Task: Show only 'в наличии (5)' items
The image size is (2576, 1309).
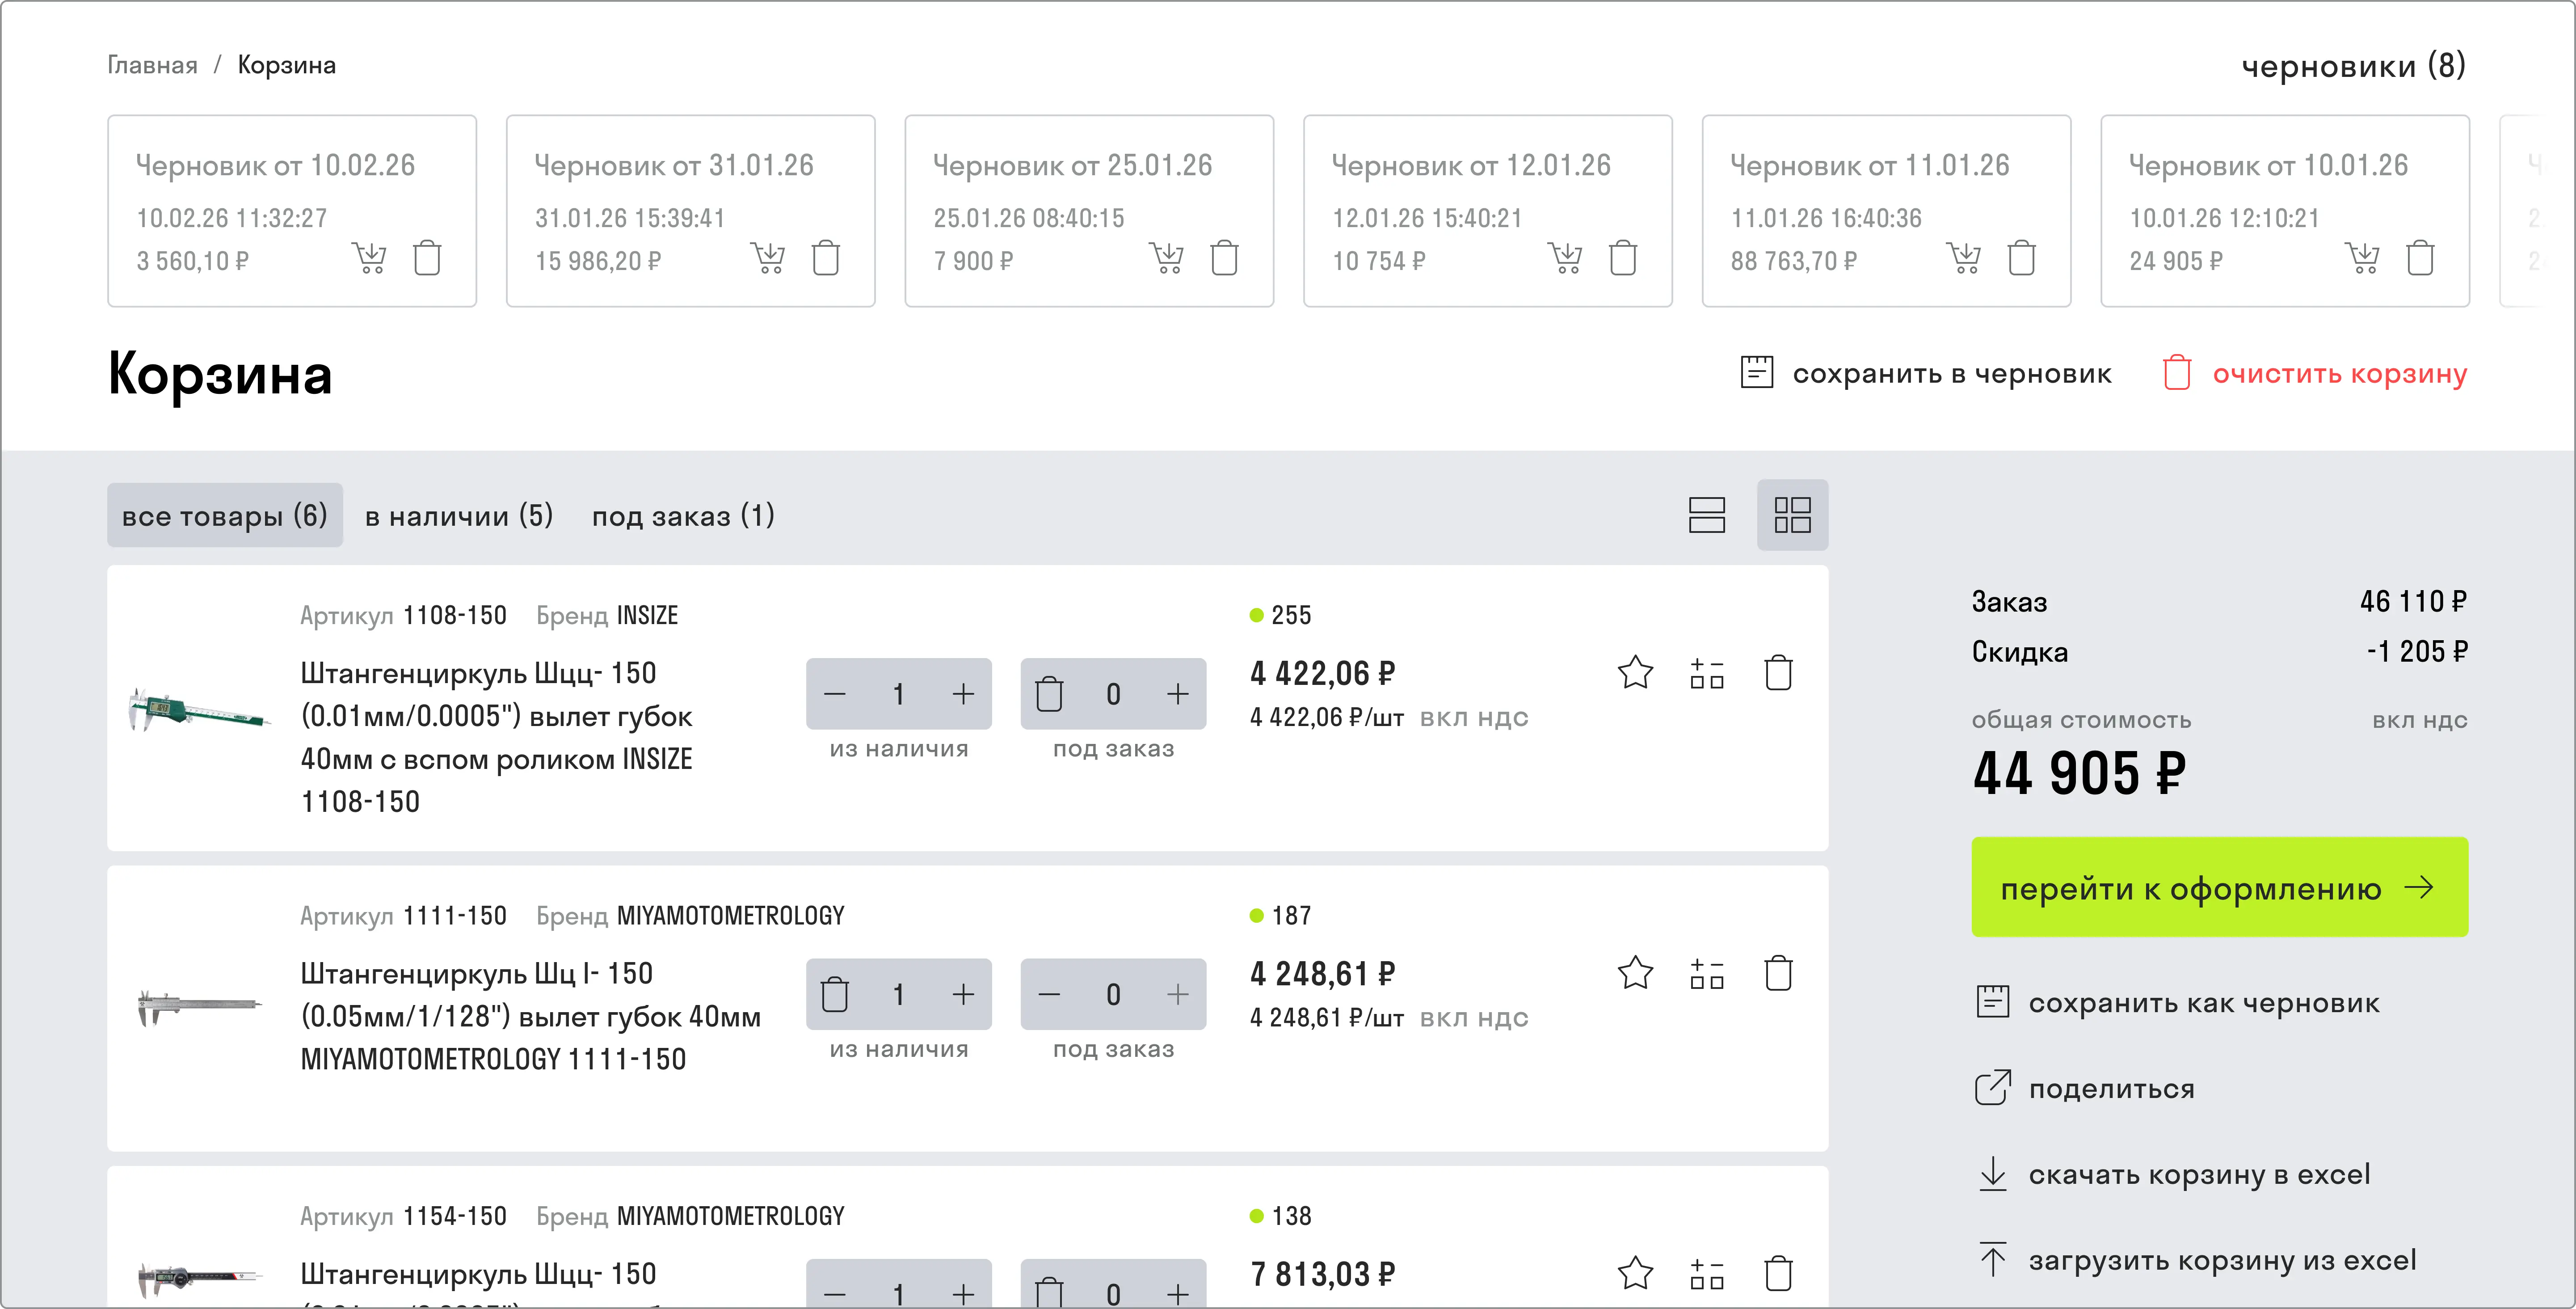Action: [459, 516]
